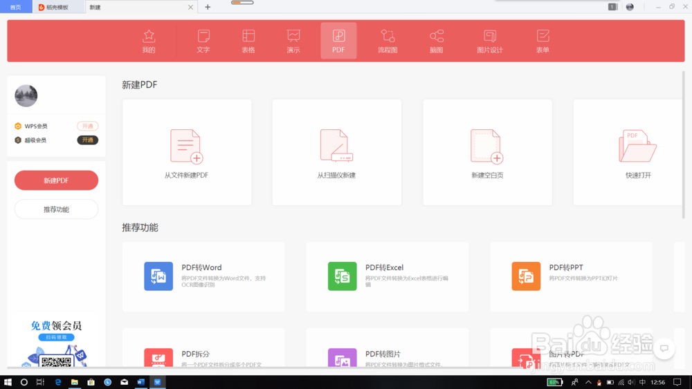
Task: Open the Windows notification center
Action: [677, 382]
